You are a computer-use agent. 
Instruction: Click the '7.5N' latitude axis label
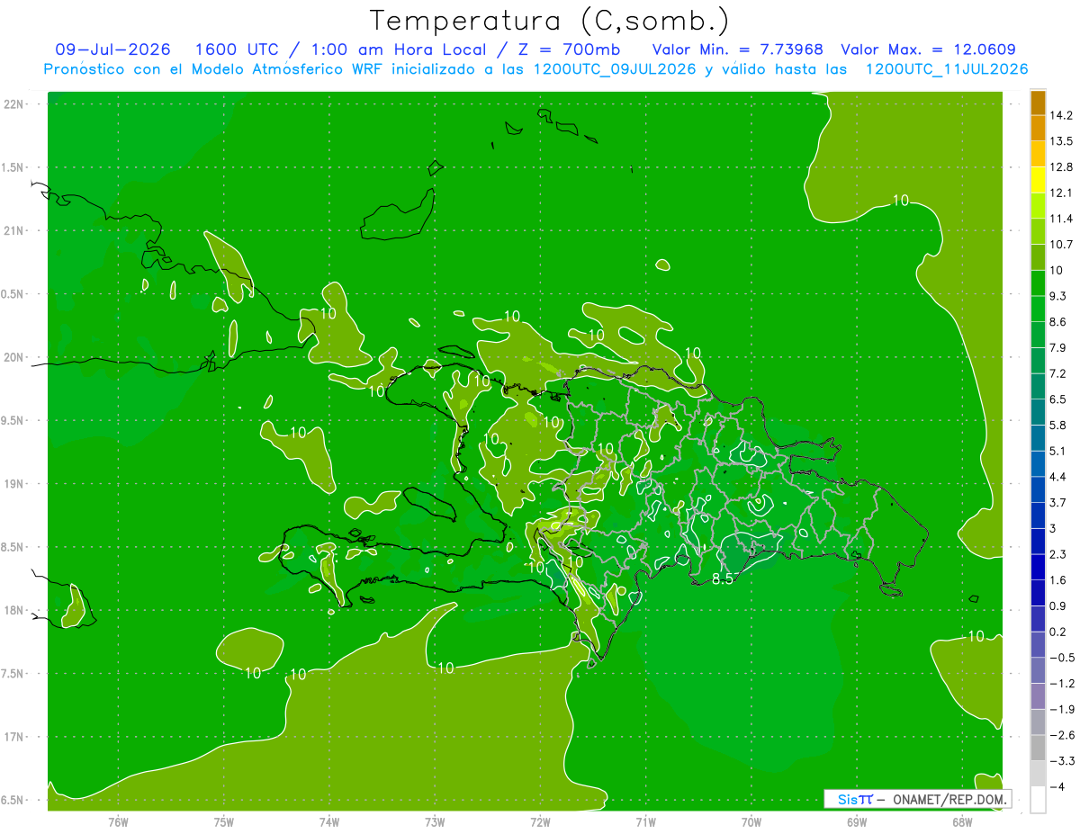pos(13,674)
